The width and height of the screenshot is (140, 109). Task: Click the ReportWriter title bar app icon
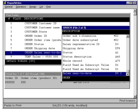(5, 3)
